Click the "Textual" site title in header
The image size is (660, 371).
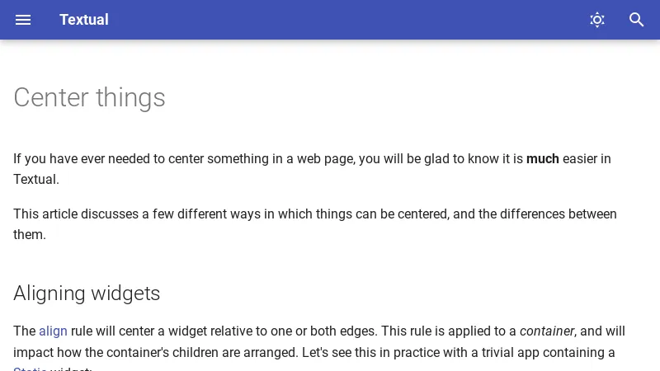[83, 20]
